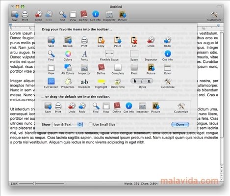Image resolution: width=230 pixels, height=196 pixels.
Task: Pick the Invisibles a·b icon
Action: [84, 82]
